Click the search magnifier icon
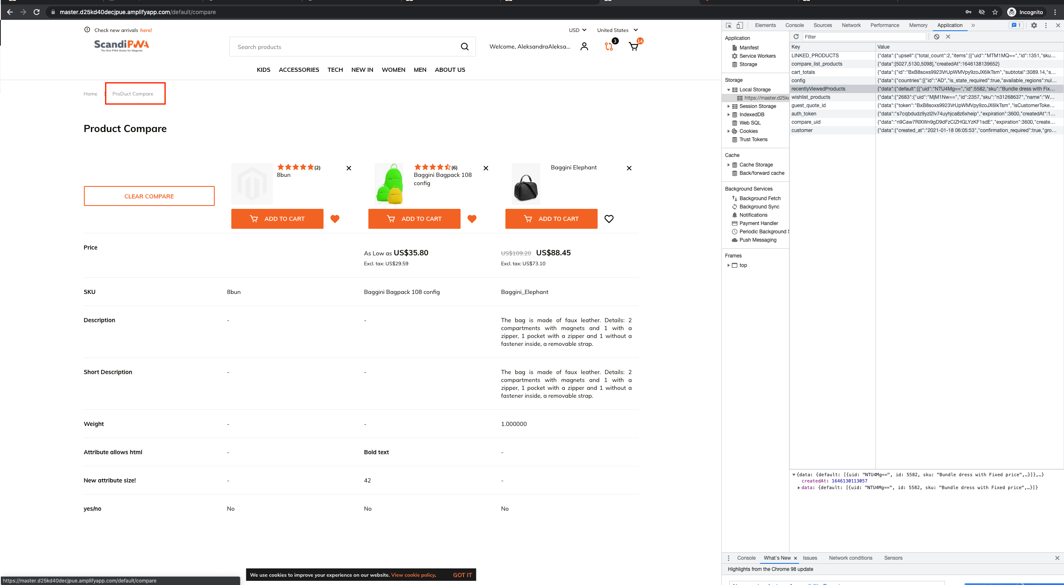 click(465, 47)
